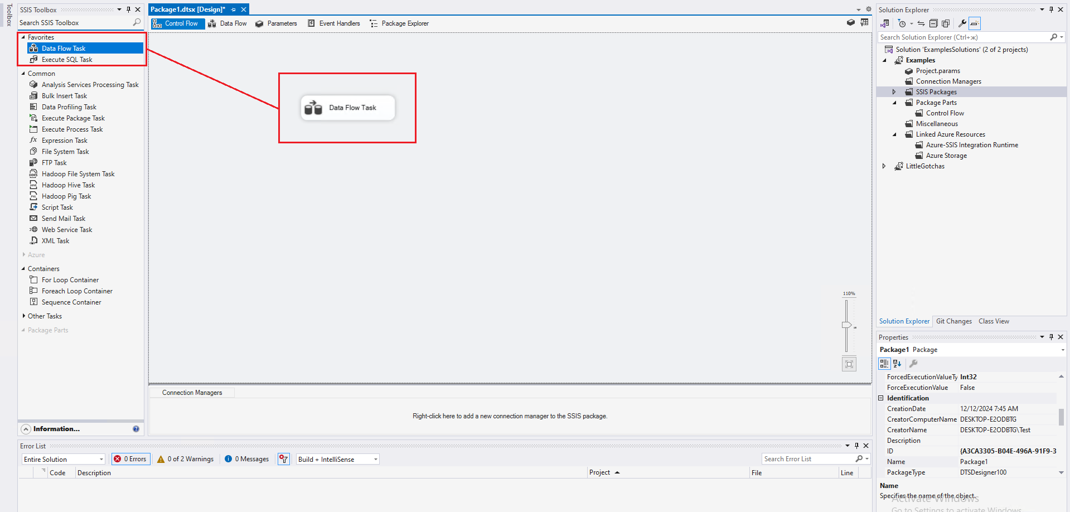Expand the SSIS Packages folder

(x=894, y=92)
